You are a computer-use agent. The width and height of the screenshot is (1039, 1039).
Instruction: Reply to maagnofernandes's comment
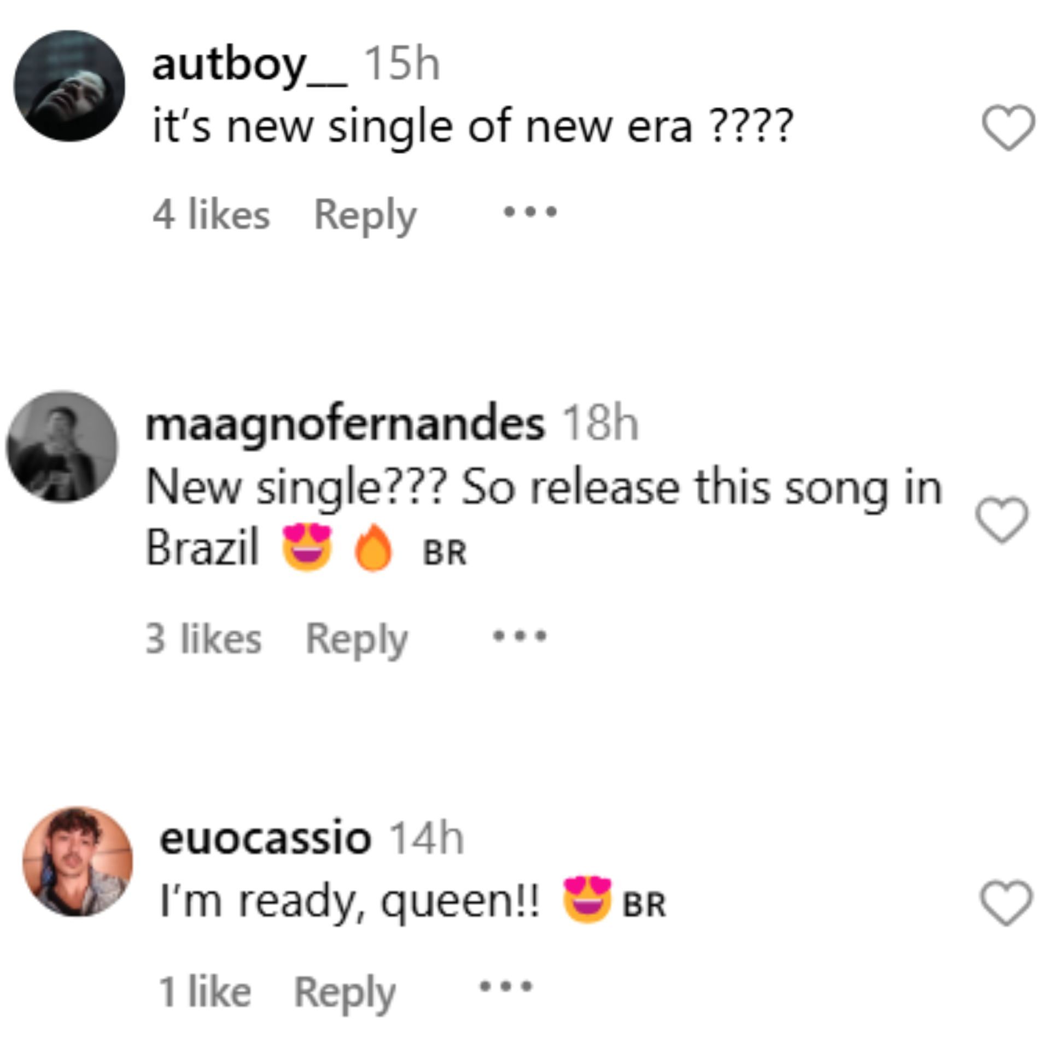357,639
